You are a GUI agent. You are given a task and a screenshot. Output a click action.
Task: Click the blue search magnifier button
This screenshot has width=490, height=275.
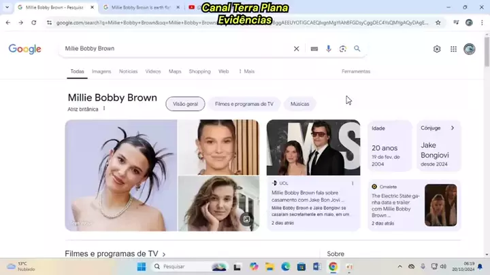coord(357,49)
